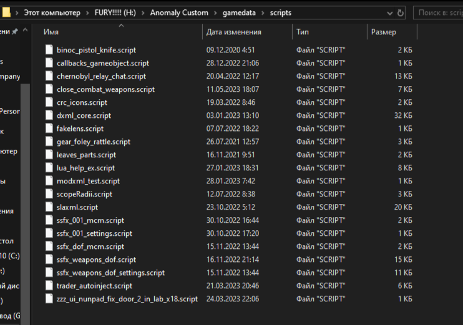Expand chevron before Этот компьютер breadcrumb

pyautogui.click(x=17, y=13)
